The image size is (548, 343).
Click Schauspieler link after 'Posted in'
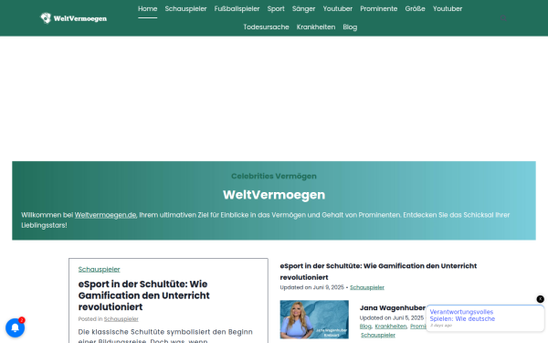click(x=121, y=319)
